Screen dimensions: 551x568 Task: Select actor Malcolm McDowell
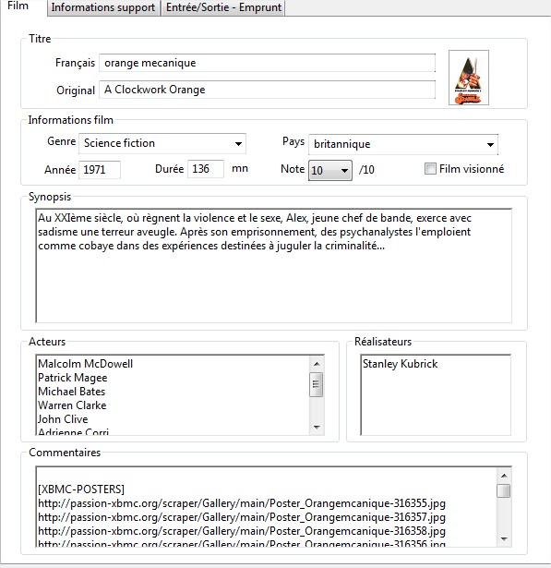[x=86, y=364]
